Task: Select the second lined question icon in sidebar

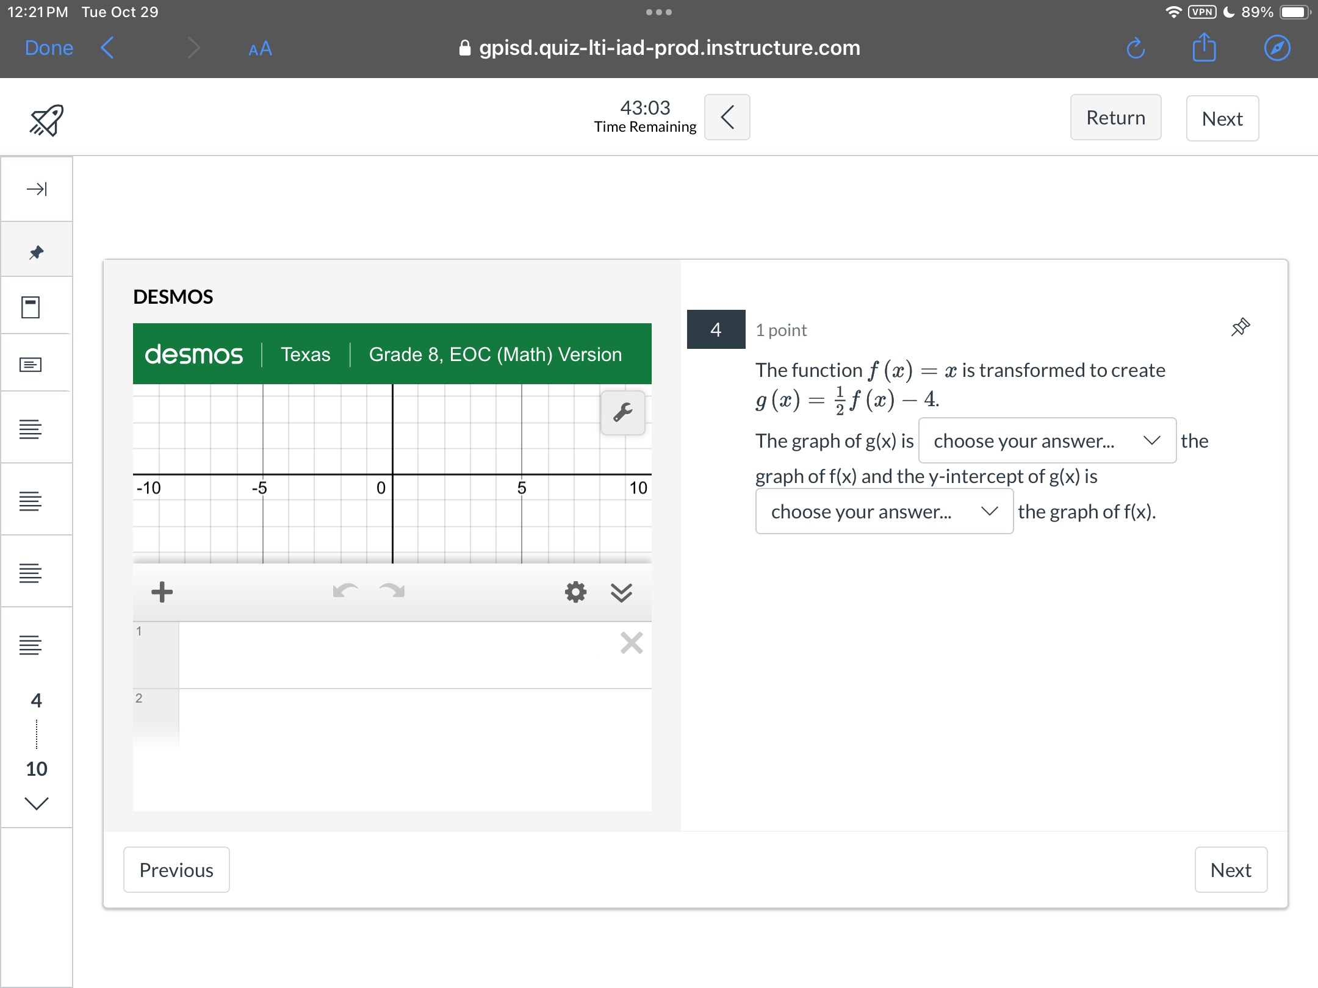Action: click(x=31, y=501)
